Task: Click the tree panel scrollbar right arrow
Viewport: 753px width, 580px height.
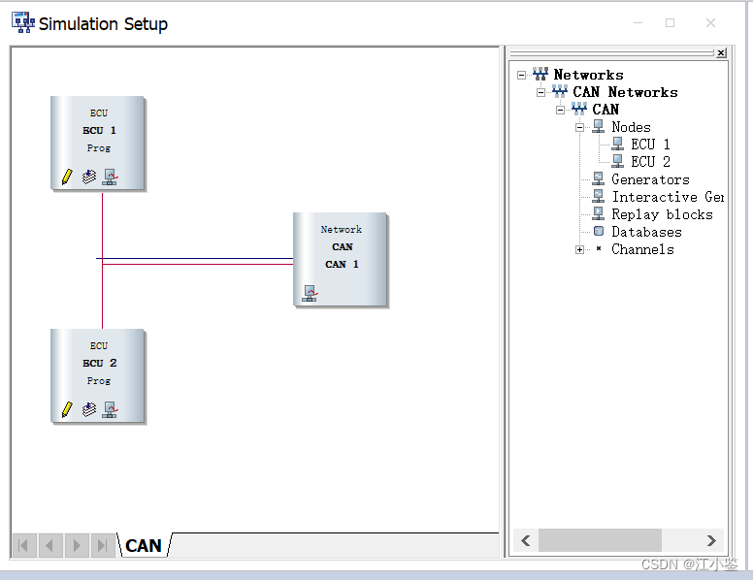Action: [711, 540]
